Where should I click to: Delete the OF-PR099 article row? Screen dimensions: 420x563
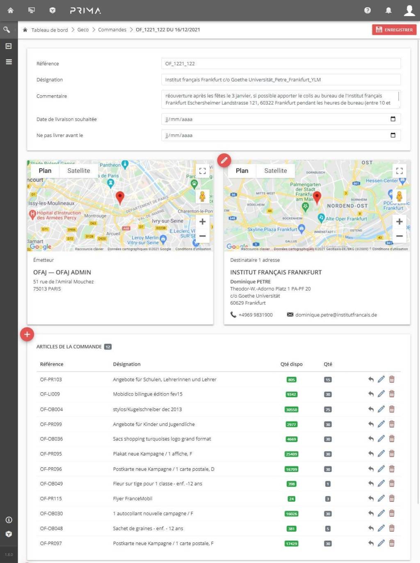click(x=392, y=424)
